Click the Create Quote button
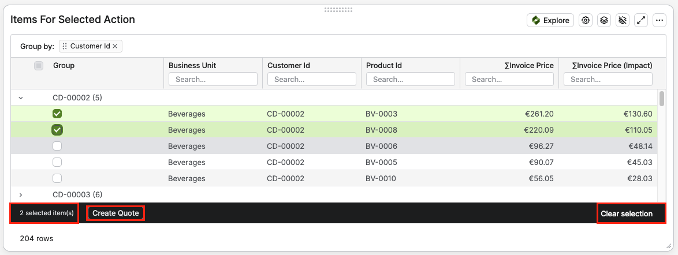This screenshot has height=255, width=678. (x=116, y=213)
